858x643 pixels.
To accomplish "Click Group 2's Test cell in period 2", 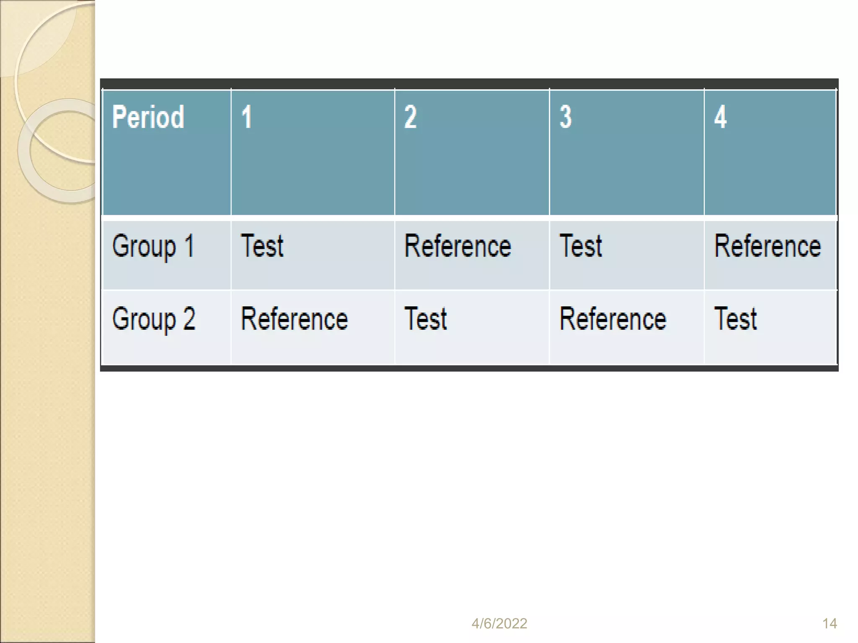I will 426,319.
